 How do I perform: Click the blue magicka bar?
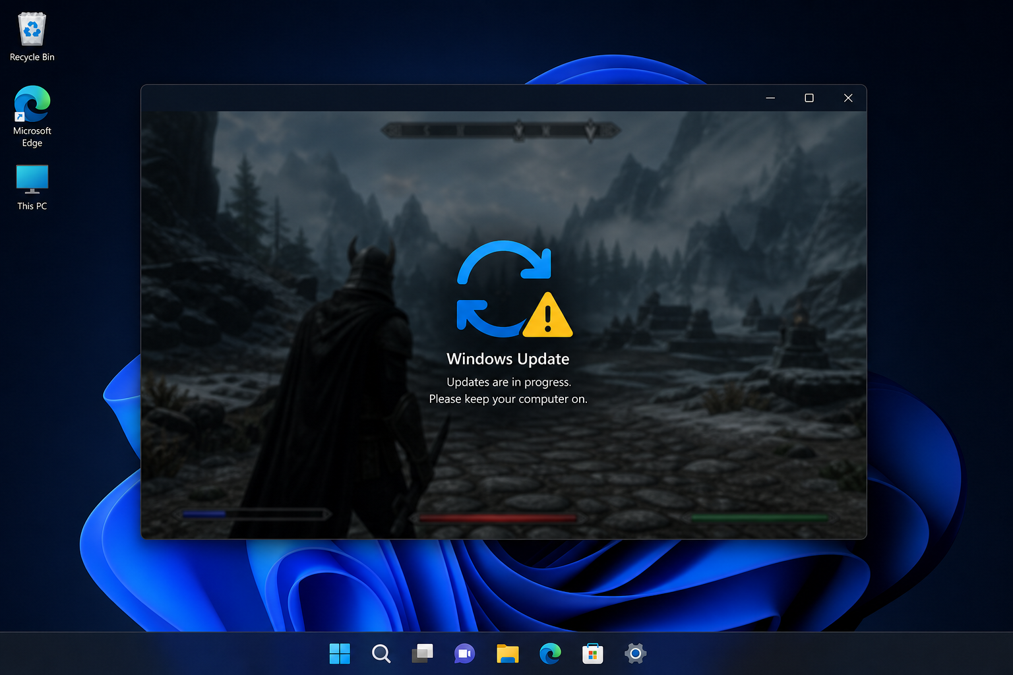tap(256, 514)
